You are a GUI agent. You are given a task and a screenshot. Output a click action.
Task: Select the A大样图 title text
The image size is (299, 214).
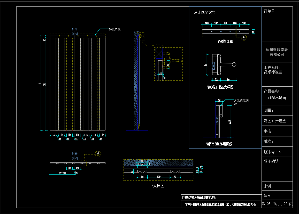pos(158,186)
